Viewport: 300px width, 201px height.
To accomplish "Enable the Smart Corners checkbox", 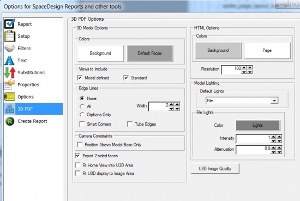I will coord(82,124).
